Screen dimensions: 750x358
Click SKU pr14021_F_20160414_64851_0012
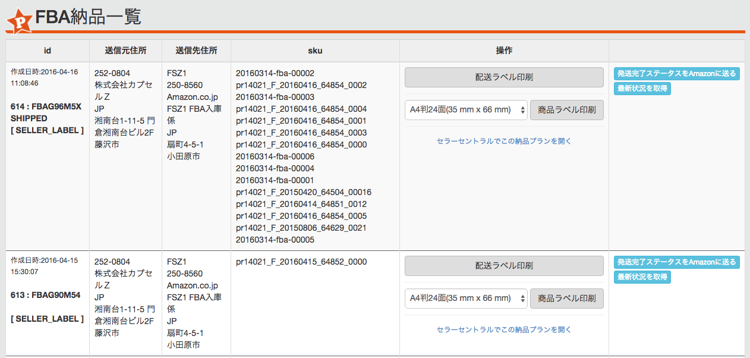click(301, 204)
